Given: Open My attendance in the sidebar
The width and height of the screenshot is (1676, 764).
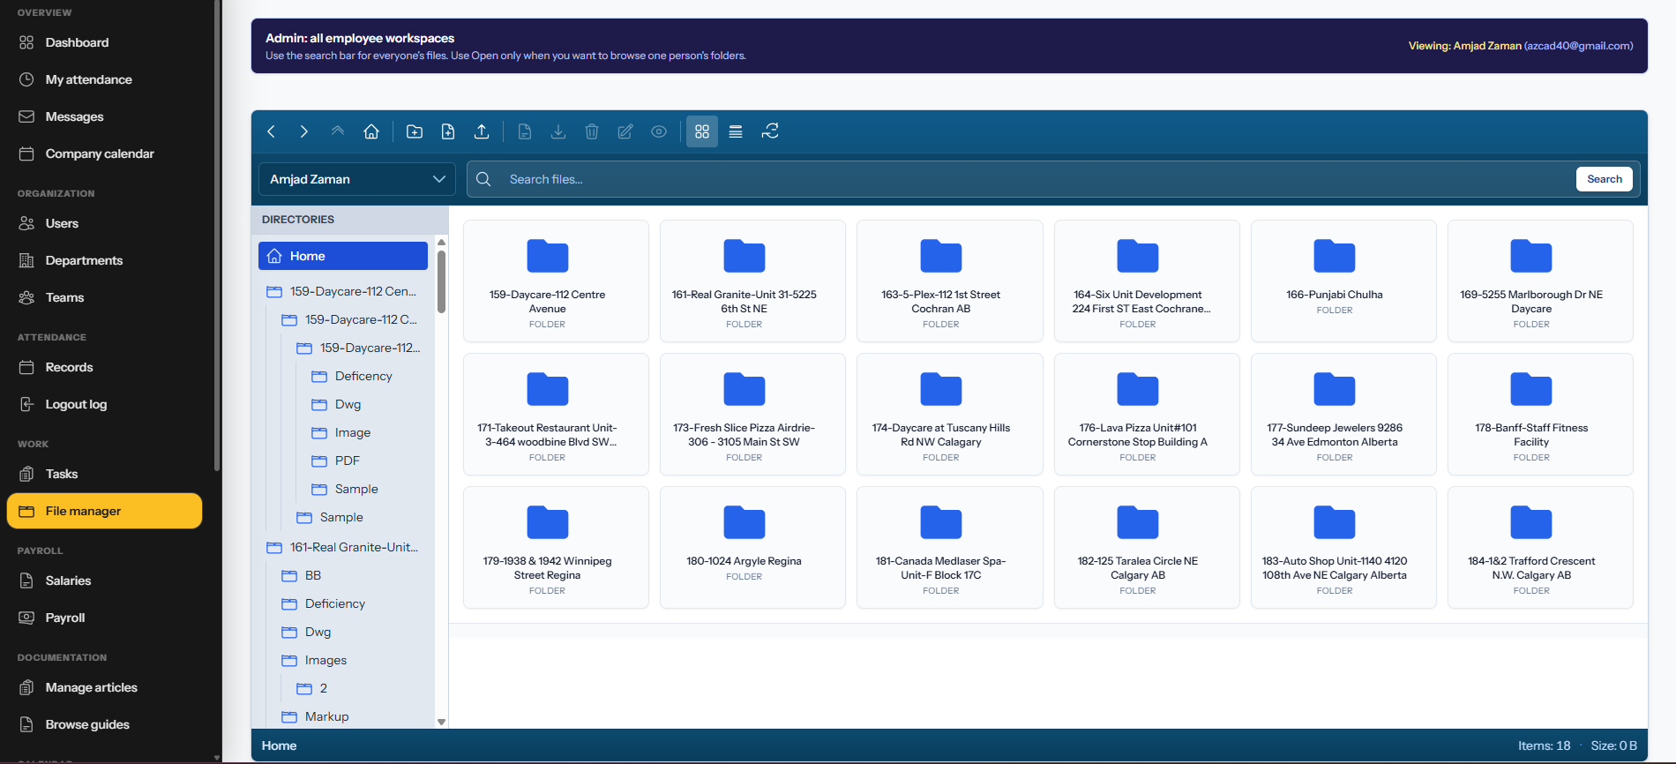Looking at the screenshot, I should pyautogui.click(x=104, y=79).
